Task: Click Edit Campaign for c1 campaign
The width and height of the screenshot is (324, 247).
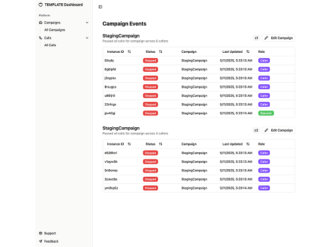Action: 278,38
